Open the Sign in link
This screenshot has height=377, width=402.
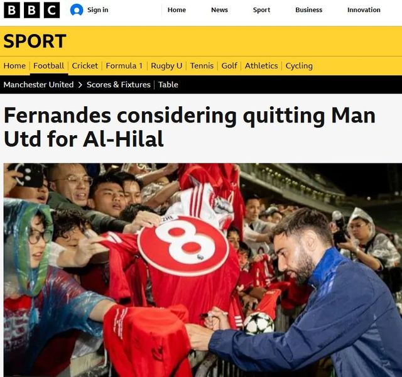point(98,10)
